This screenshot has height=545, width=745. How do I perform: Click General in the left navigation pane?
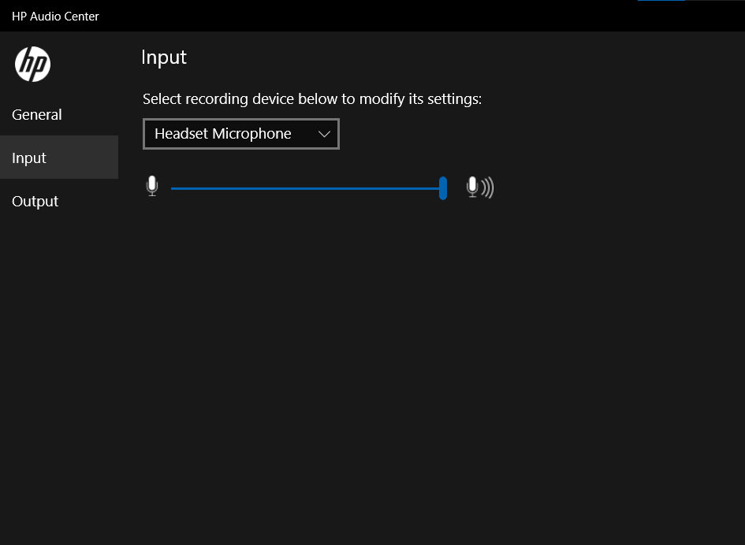click(36, 114)
